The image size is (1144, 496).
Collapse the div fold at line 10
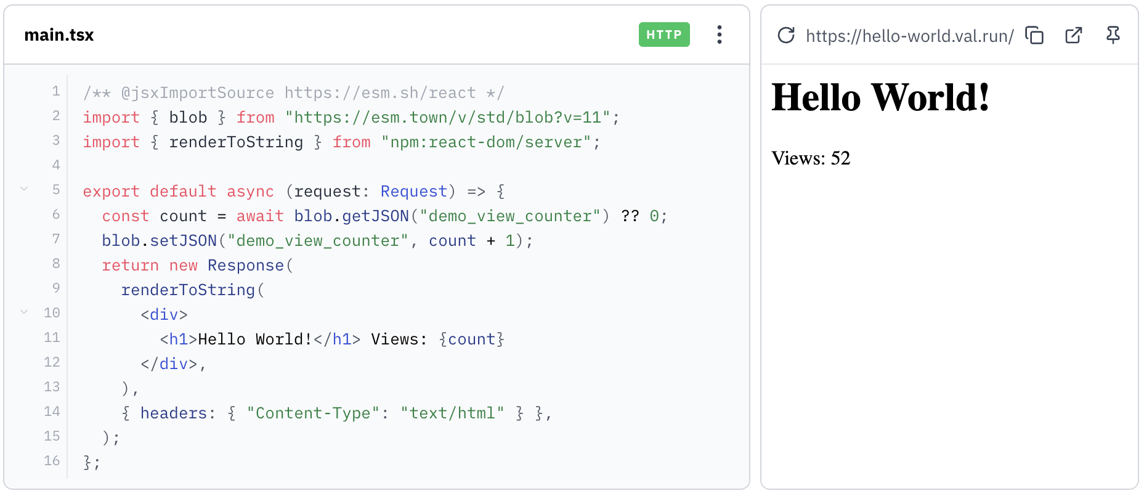(x=24, y=312)
